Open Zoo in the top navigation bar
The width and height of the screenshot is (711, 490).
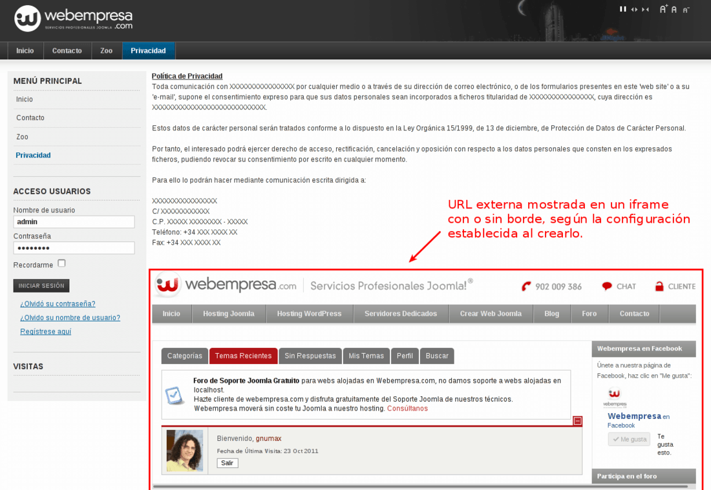pos(107,51)
